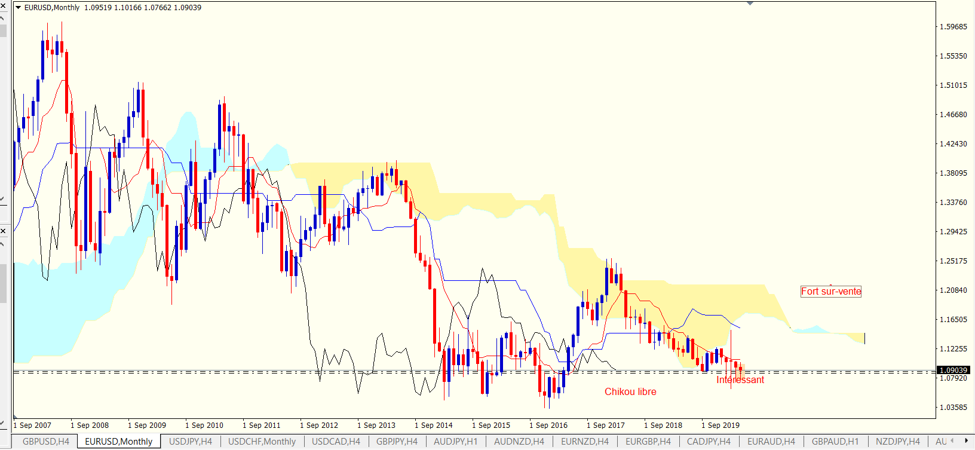Open the GBPJPY,H4 tab

click(397, 442)
